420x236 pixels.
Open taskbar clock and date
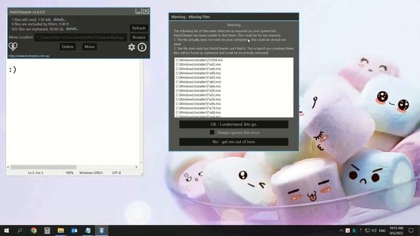pos(396,231)
